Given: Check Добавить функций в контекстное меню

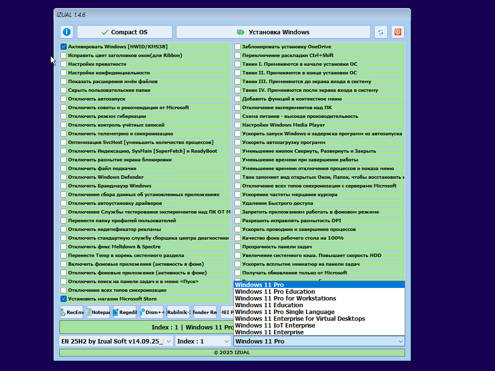Looking at the screenshot, I should point(238,99).
